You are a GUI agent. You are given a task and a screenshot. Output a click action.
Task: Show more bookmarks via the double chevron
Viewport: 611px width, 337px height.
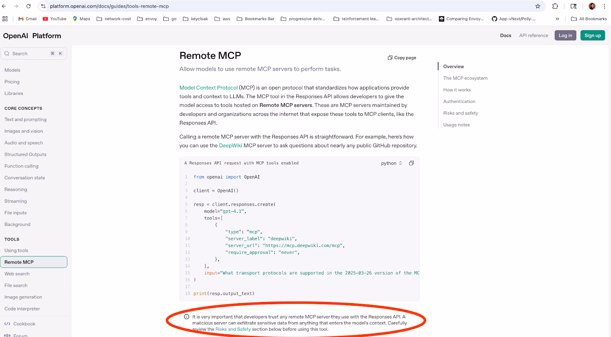[x=557, y=19]
